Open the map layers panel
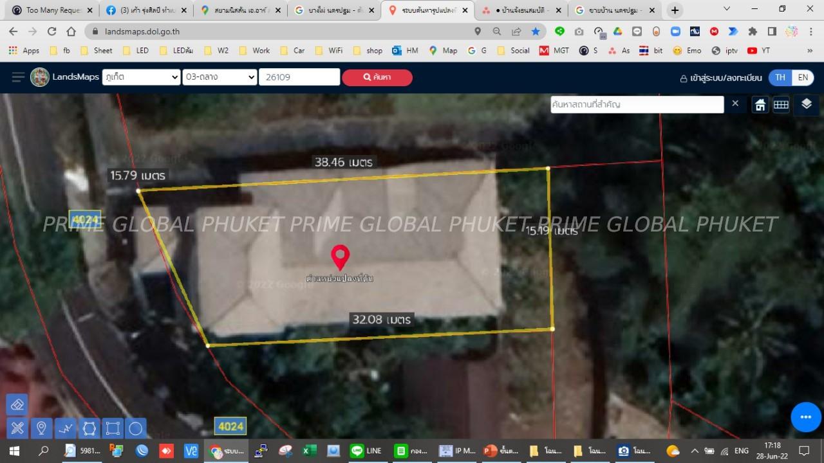Screen dimensions: 824x463 coord(807,104)
